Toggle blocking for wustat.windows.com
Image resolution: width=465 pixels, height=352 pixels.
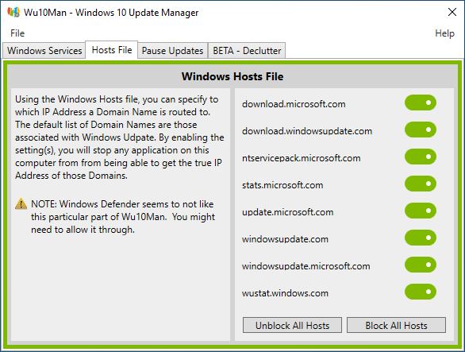tap(421, 292)
